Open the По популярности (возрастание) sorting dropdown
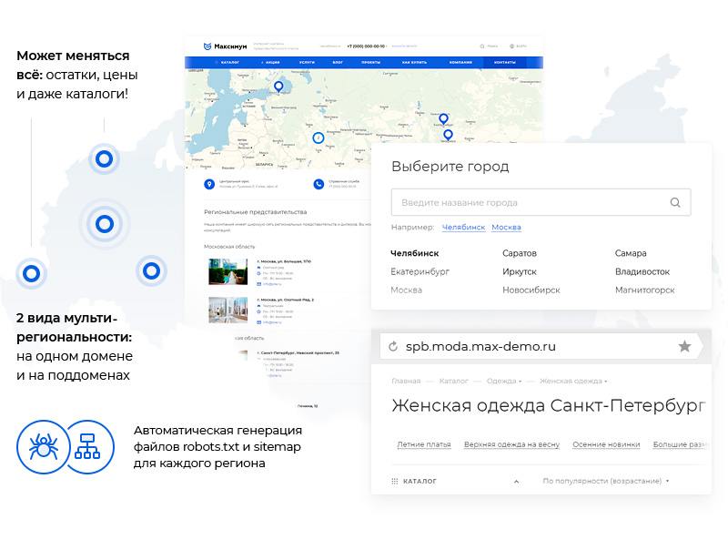Viewport: 728px width, 540px height. [x=607, y=480]
